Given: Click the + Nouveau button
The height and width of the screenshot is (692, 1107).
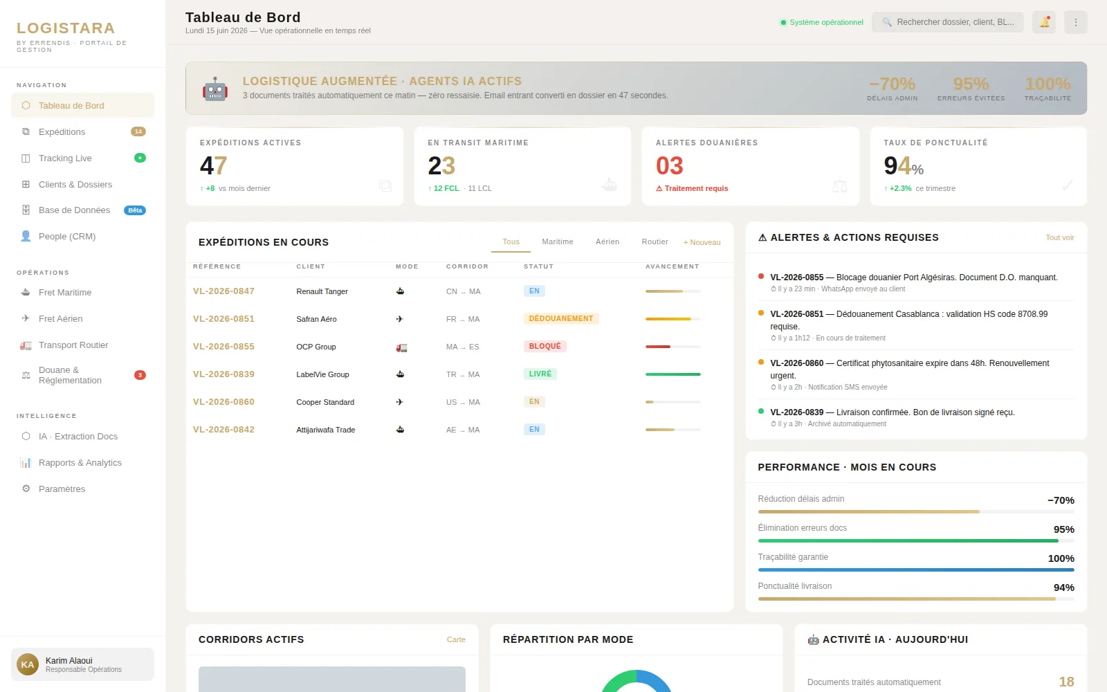Looking at the screenshot, I should coord(702,242).
